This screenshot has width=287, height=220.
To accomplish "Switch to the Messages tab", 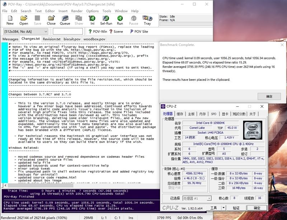I will pos(10,39).
